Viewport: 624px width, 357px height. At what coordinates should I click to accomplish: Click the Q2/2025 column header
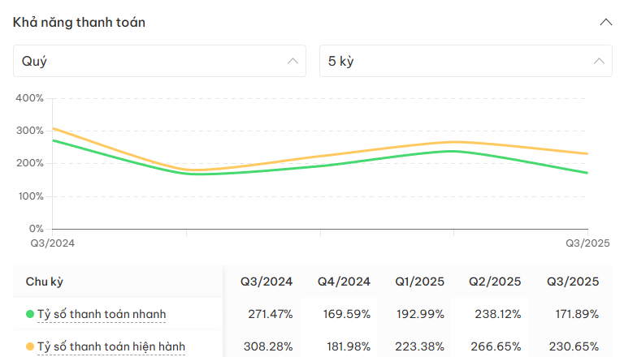tap(495, 282)
